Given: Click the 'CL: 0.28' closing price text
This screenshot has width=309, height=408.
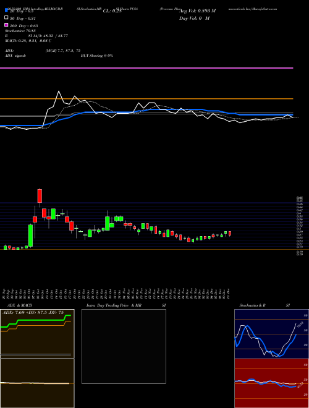Looking at the screenshot, I should click(x=112, y=11).
